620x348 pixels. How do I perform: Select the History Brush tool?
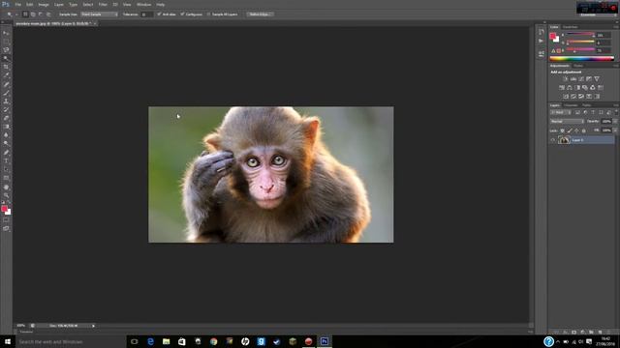click(6, 110)
